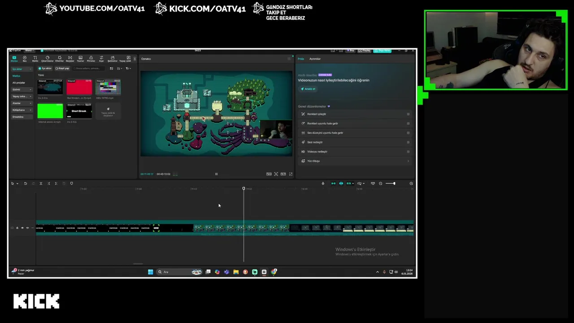Click the Paylaş share button
This screenshot has height=323, width=574.
365,51
